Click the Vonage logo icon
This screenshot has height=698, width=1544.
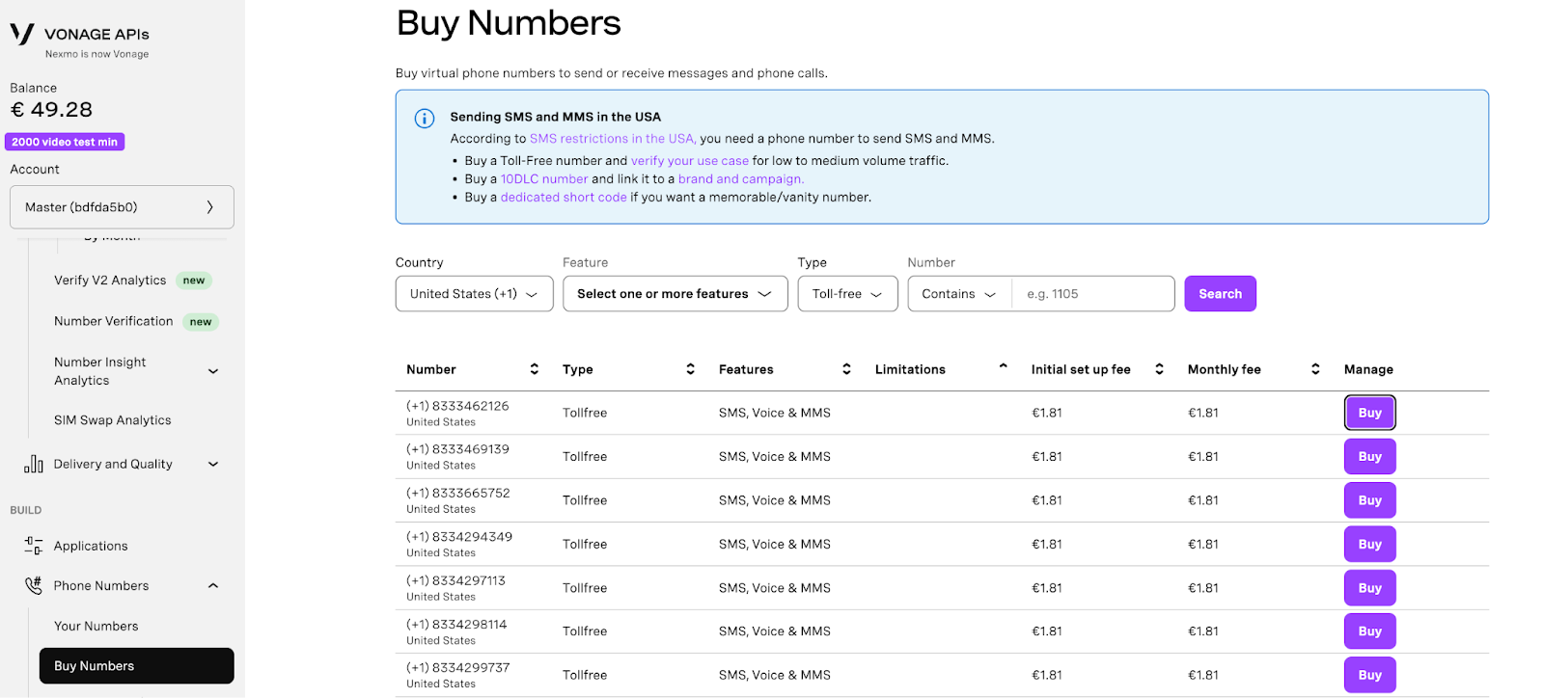(x=22, y=35)
